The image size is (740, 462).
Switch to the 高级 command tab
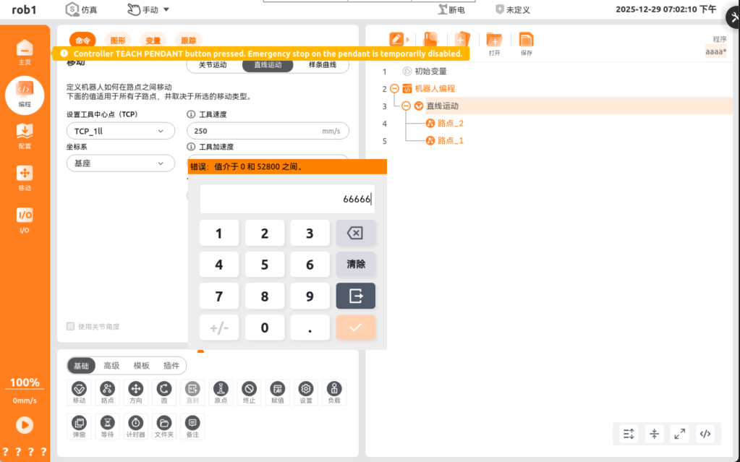(x=111, y=366)
